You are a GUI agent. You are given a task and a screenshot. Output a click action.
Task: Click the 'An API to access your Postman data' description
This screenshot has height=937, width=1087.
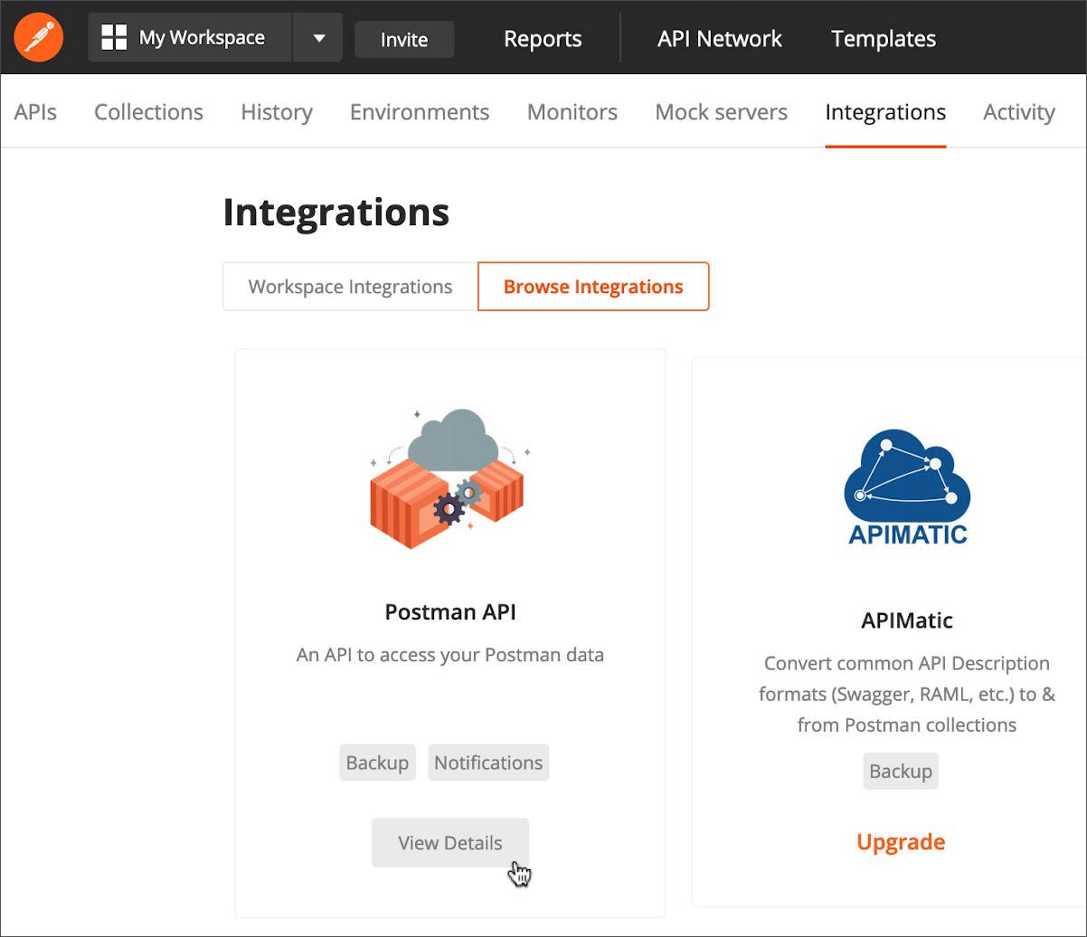point(450,655)
